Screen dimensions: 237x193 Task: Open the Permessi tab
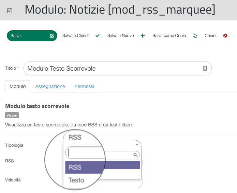pyautogui.click(x=84, y=86)
